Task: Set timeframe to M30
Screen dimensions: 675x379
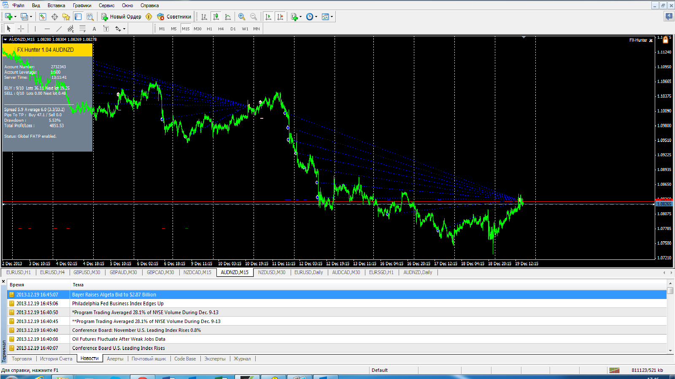Action: (x=197, y=29)
